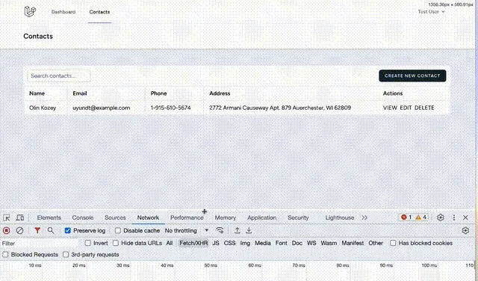Clear the network log

point(20,230)
